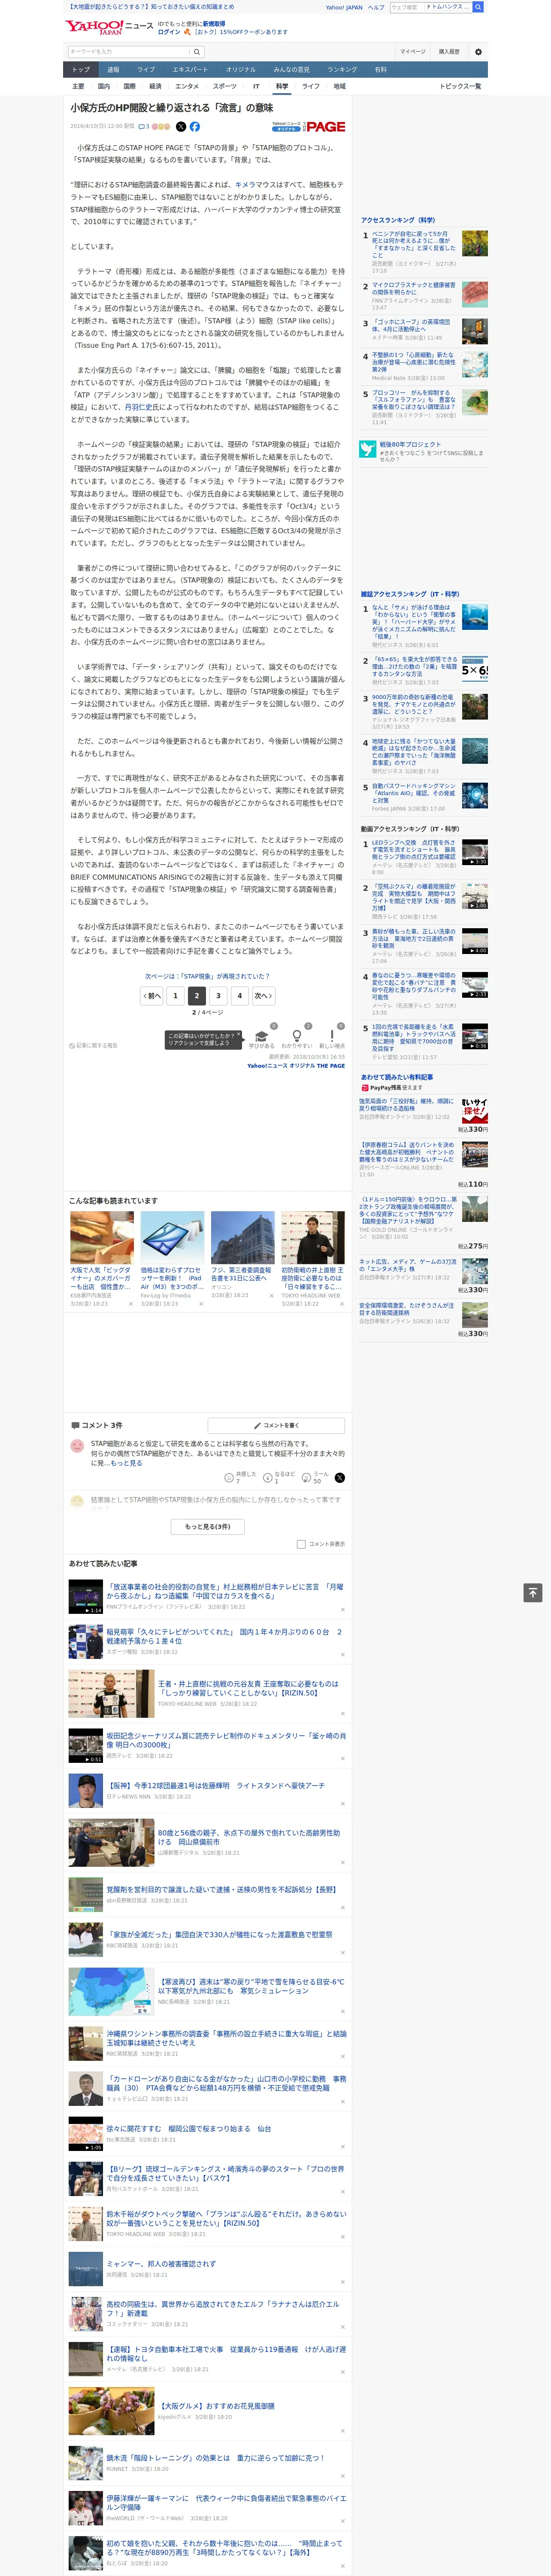This screenshot has width=551, height=2576.
Task: Click the ログイン link
Action: point(169,32)
